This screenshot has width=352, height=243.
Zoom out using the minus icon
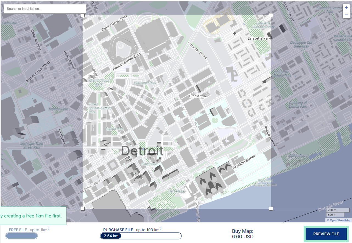point(346,15)
